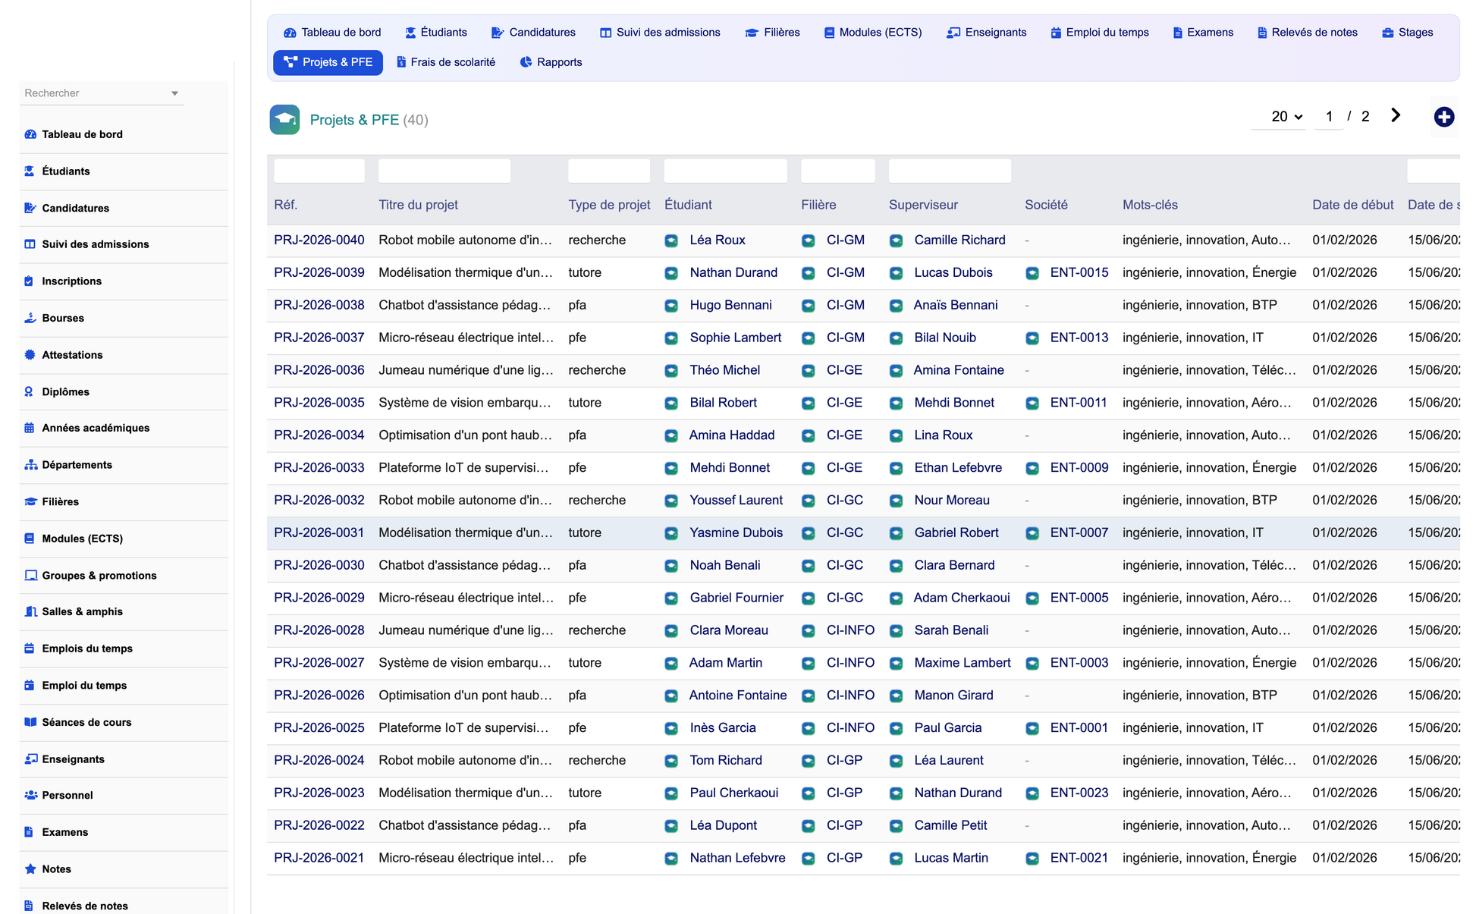The image size is (1476, 914).
Task: Open project PRJ-2026-0040
Action: pyautogui.click(x=319, y=240)
